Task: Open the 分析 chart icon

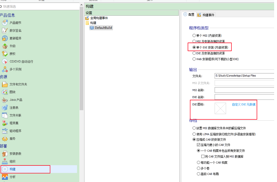Action: tap(5, 177)
